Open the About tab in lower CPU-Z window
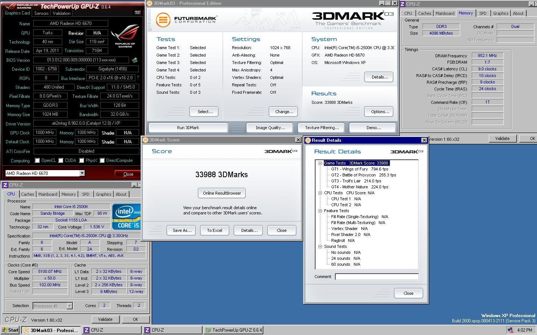 click(x=121, y=194)
